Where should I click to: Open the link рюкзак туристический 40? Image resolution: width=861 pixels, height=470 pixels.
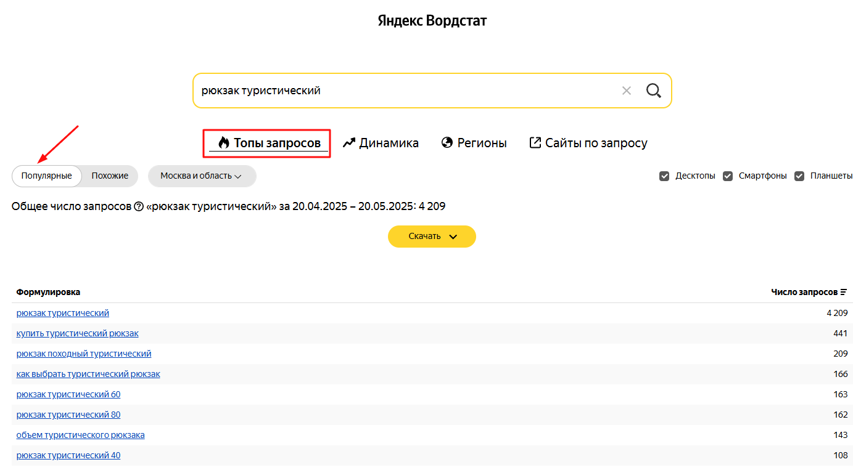coord(68,455)
